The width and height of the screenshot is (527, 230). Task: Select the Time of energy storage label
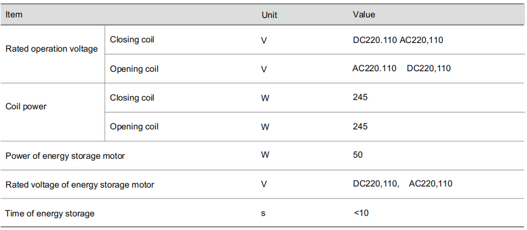click(x=50, y=214)
